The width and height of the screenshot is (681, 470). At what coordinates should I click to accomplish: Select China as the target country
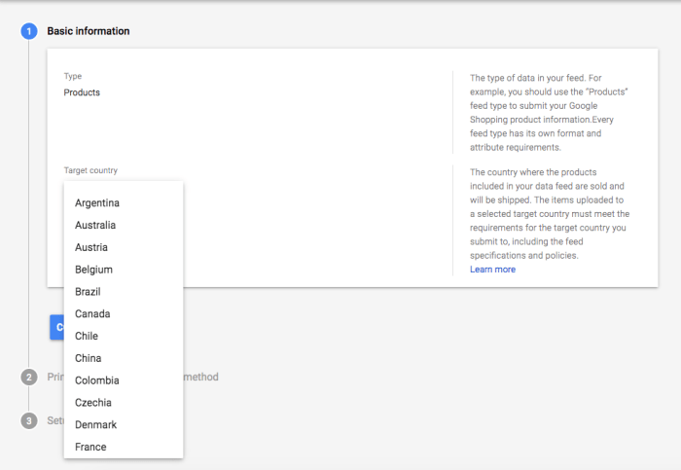88,358
